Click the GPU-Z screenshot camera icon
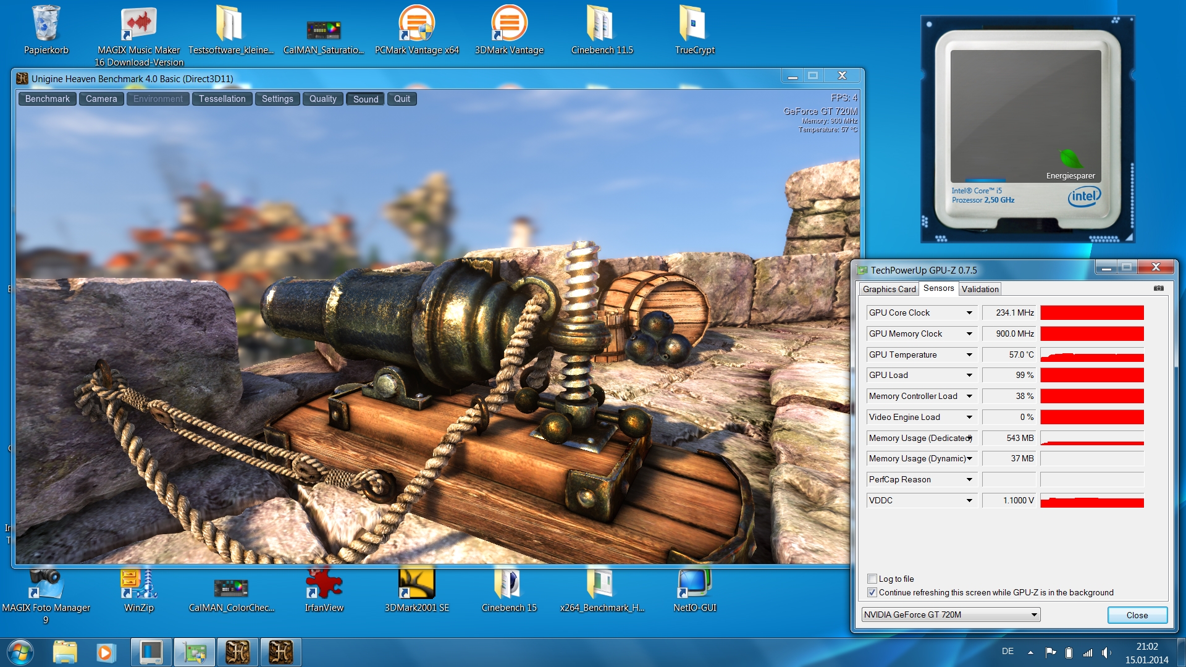 point(1158,288)
